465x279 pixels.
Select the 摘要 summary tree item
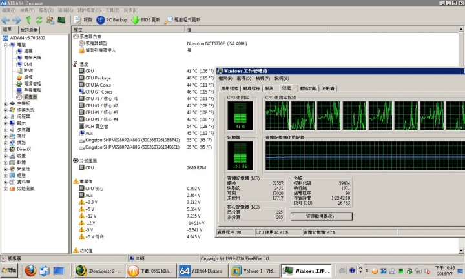click(x=28, y=51)
